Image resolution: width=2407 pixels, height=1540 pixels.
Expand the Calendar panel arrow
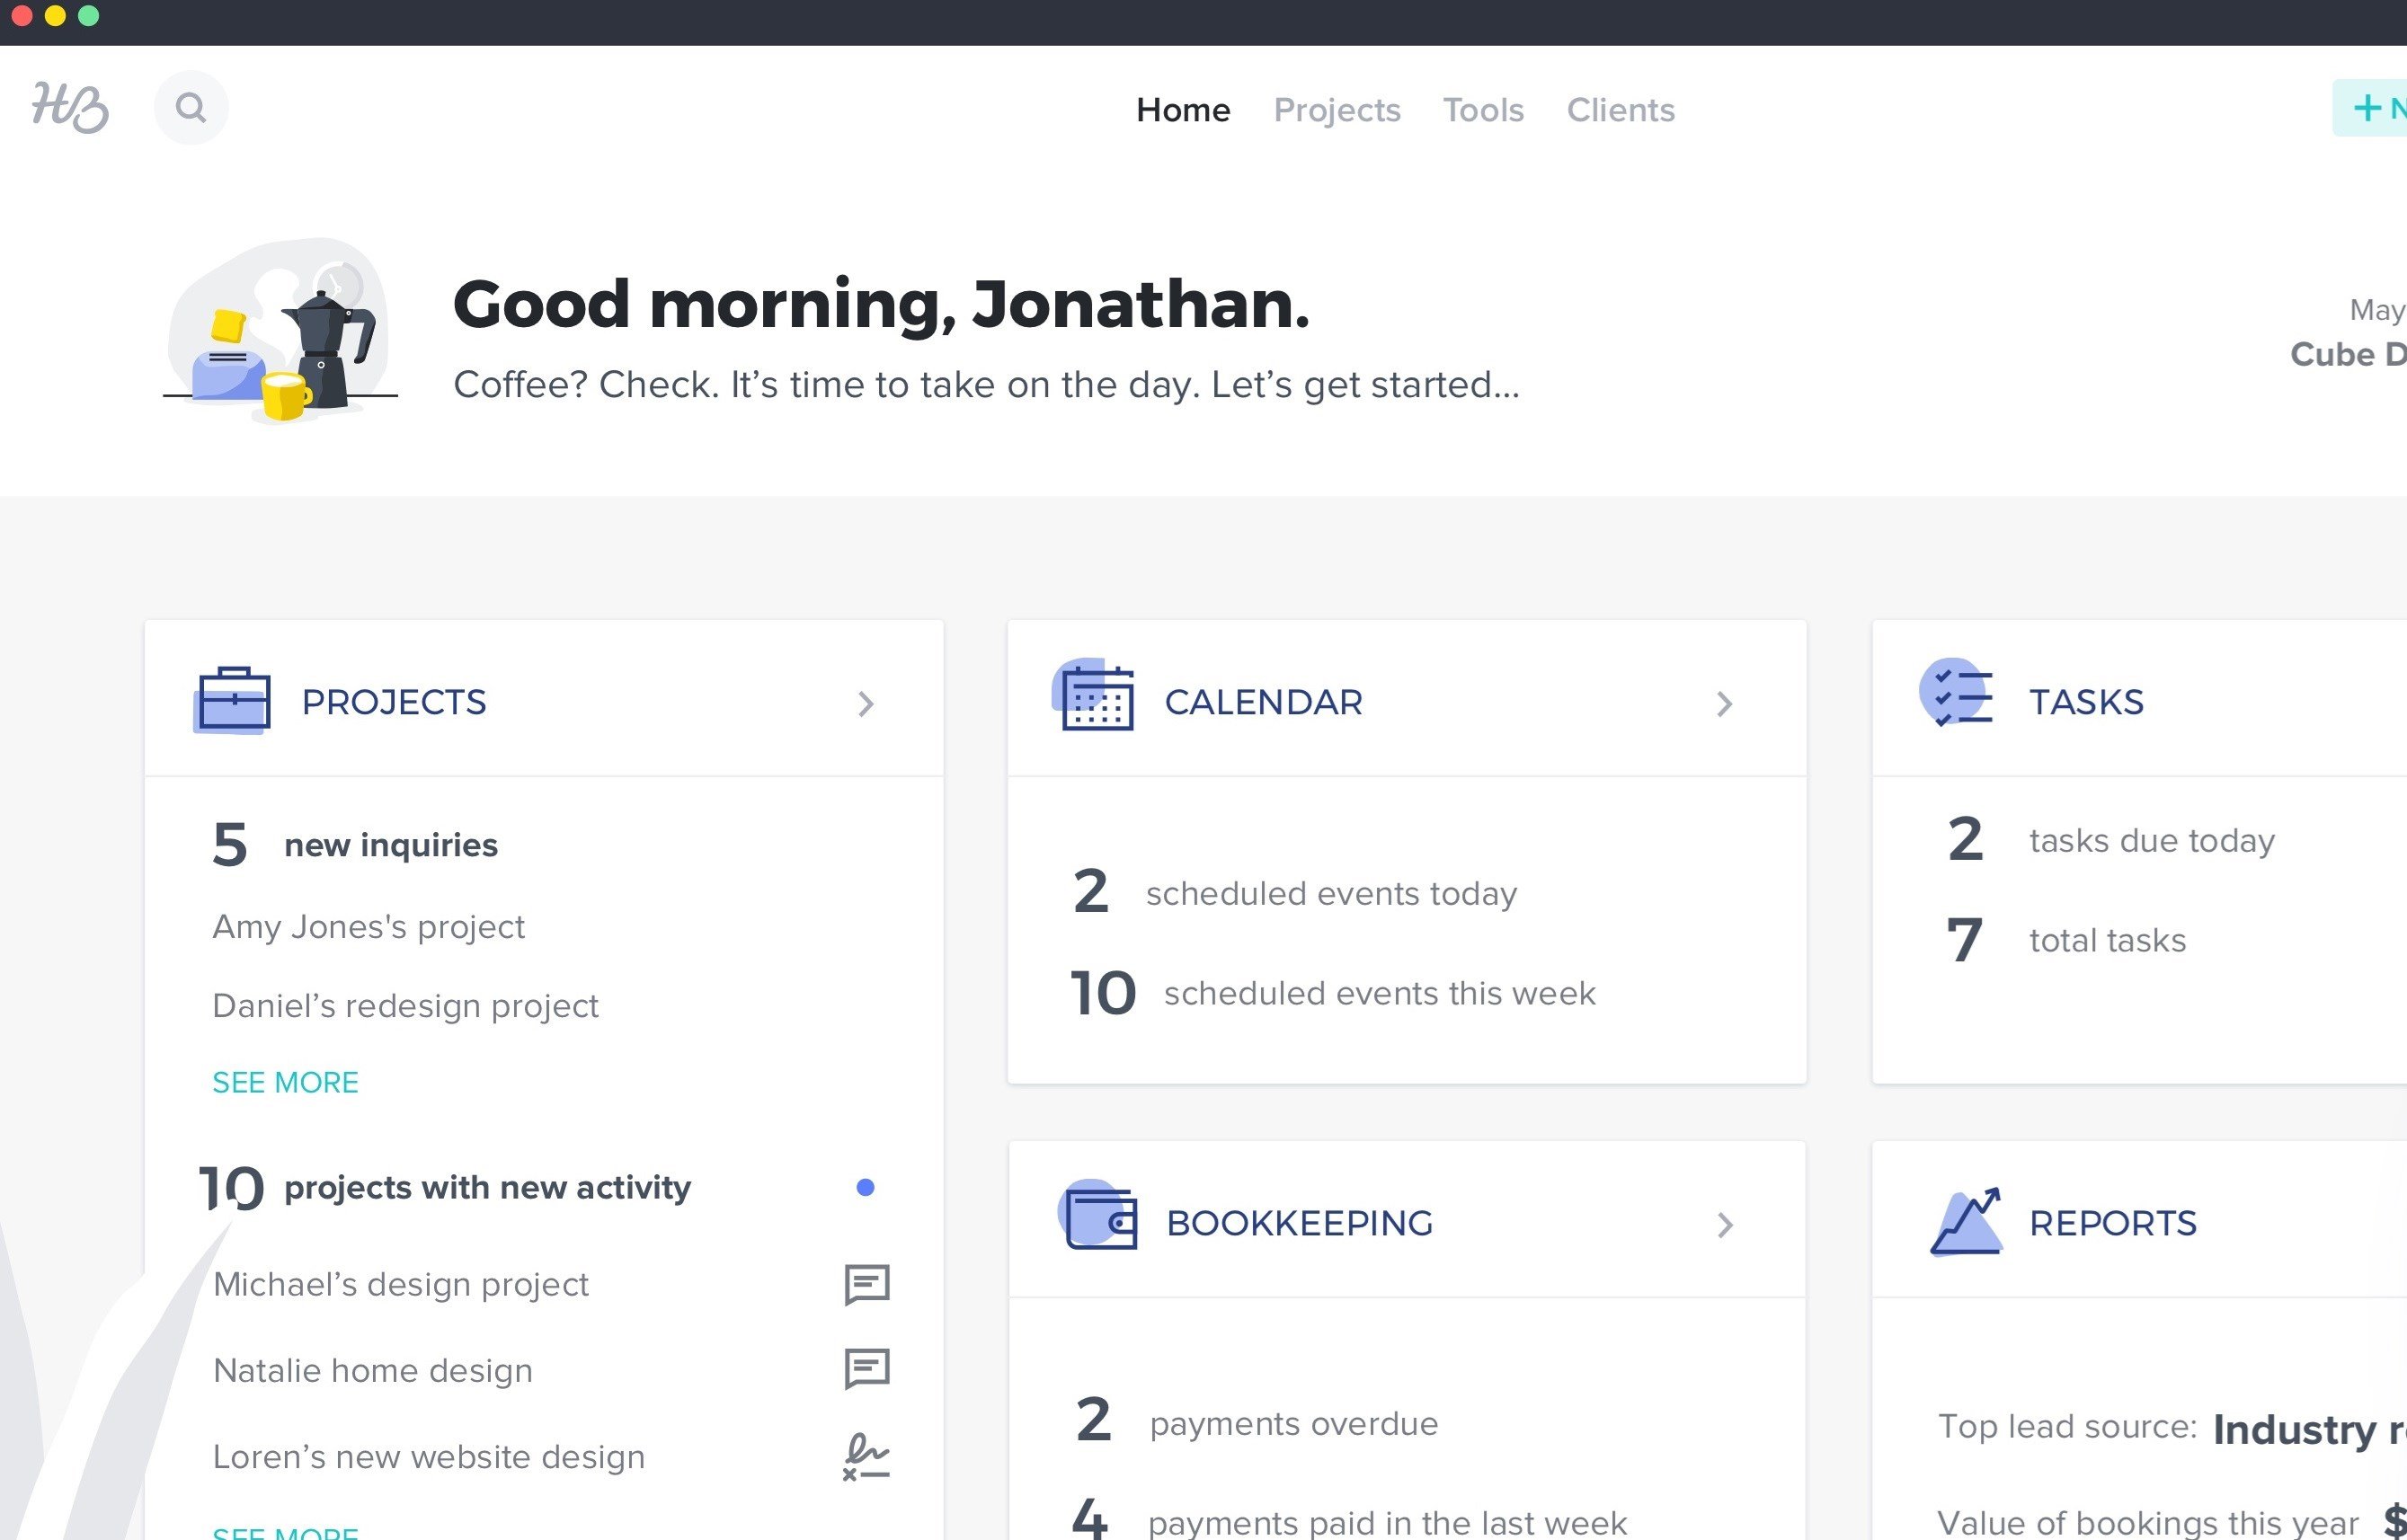1728,702
